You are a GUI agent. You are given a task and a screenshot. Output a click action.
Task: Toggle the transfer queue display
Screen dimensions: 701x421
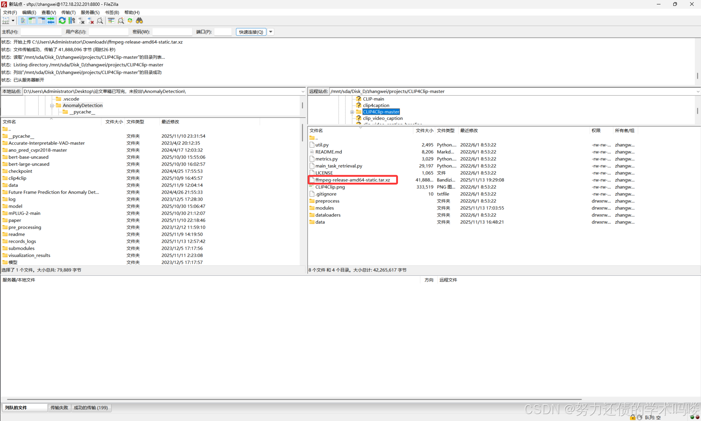[x=51, y=21]
